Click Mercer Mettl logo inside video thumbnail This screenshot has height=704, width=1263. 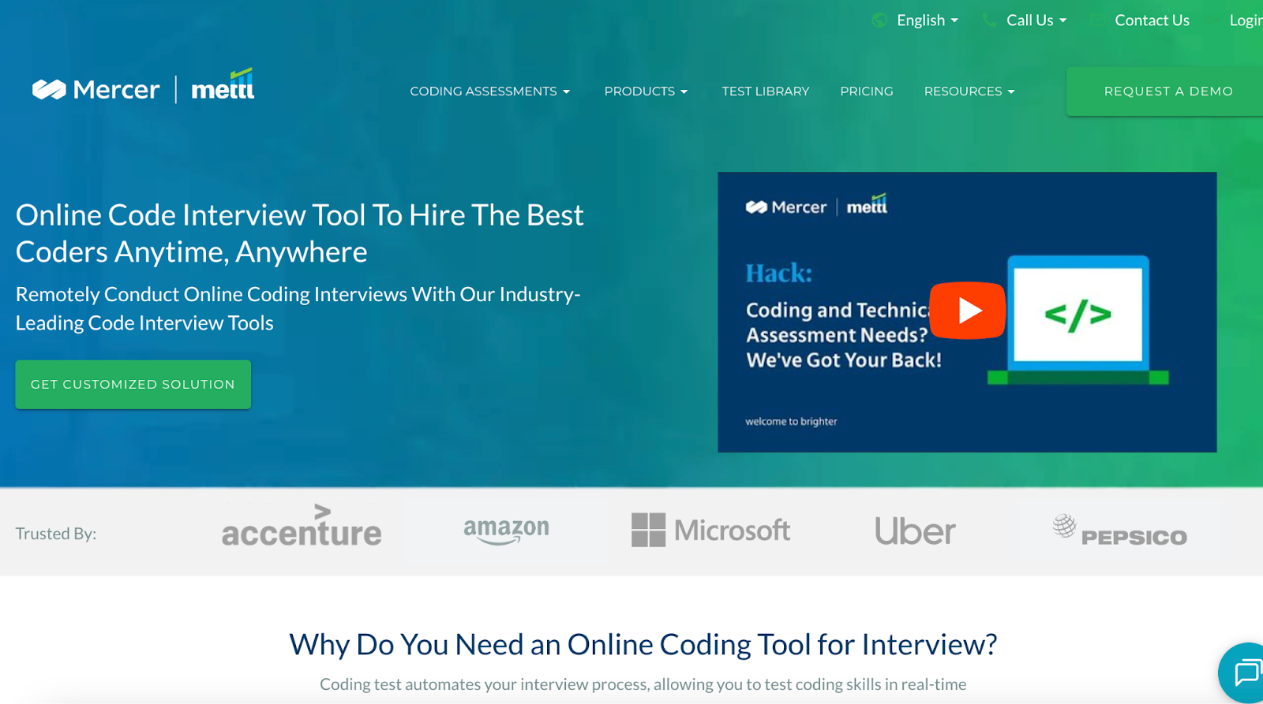(x=816, y=206)
